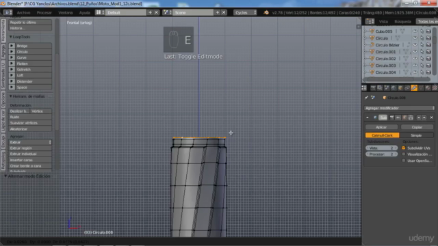Enable the Visualización checkbox
The width and height of the screenshot is (438, 246).
click(404, 154)
